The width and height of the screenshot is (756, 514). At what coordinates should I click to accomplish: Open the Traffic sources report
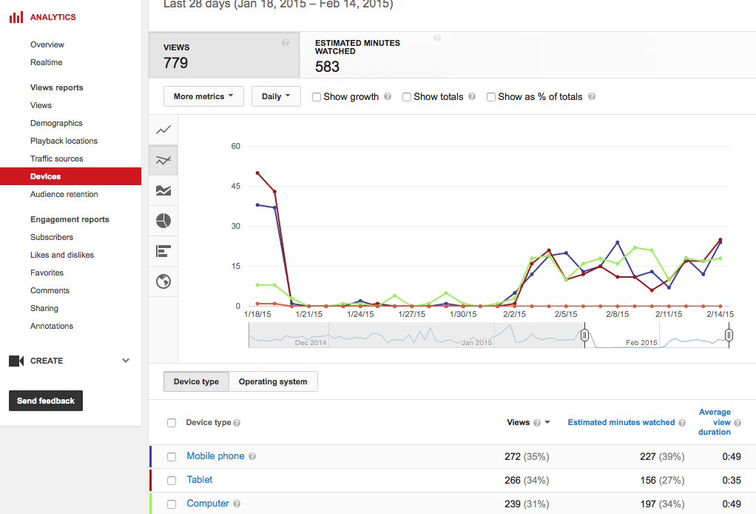57,158
